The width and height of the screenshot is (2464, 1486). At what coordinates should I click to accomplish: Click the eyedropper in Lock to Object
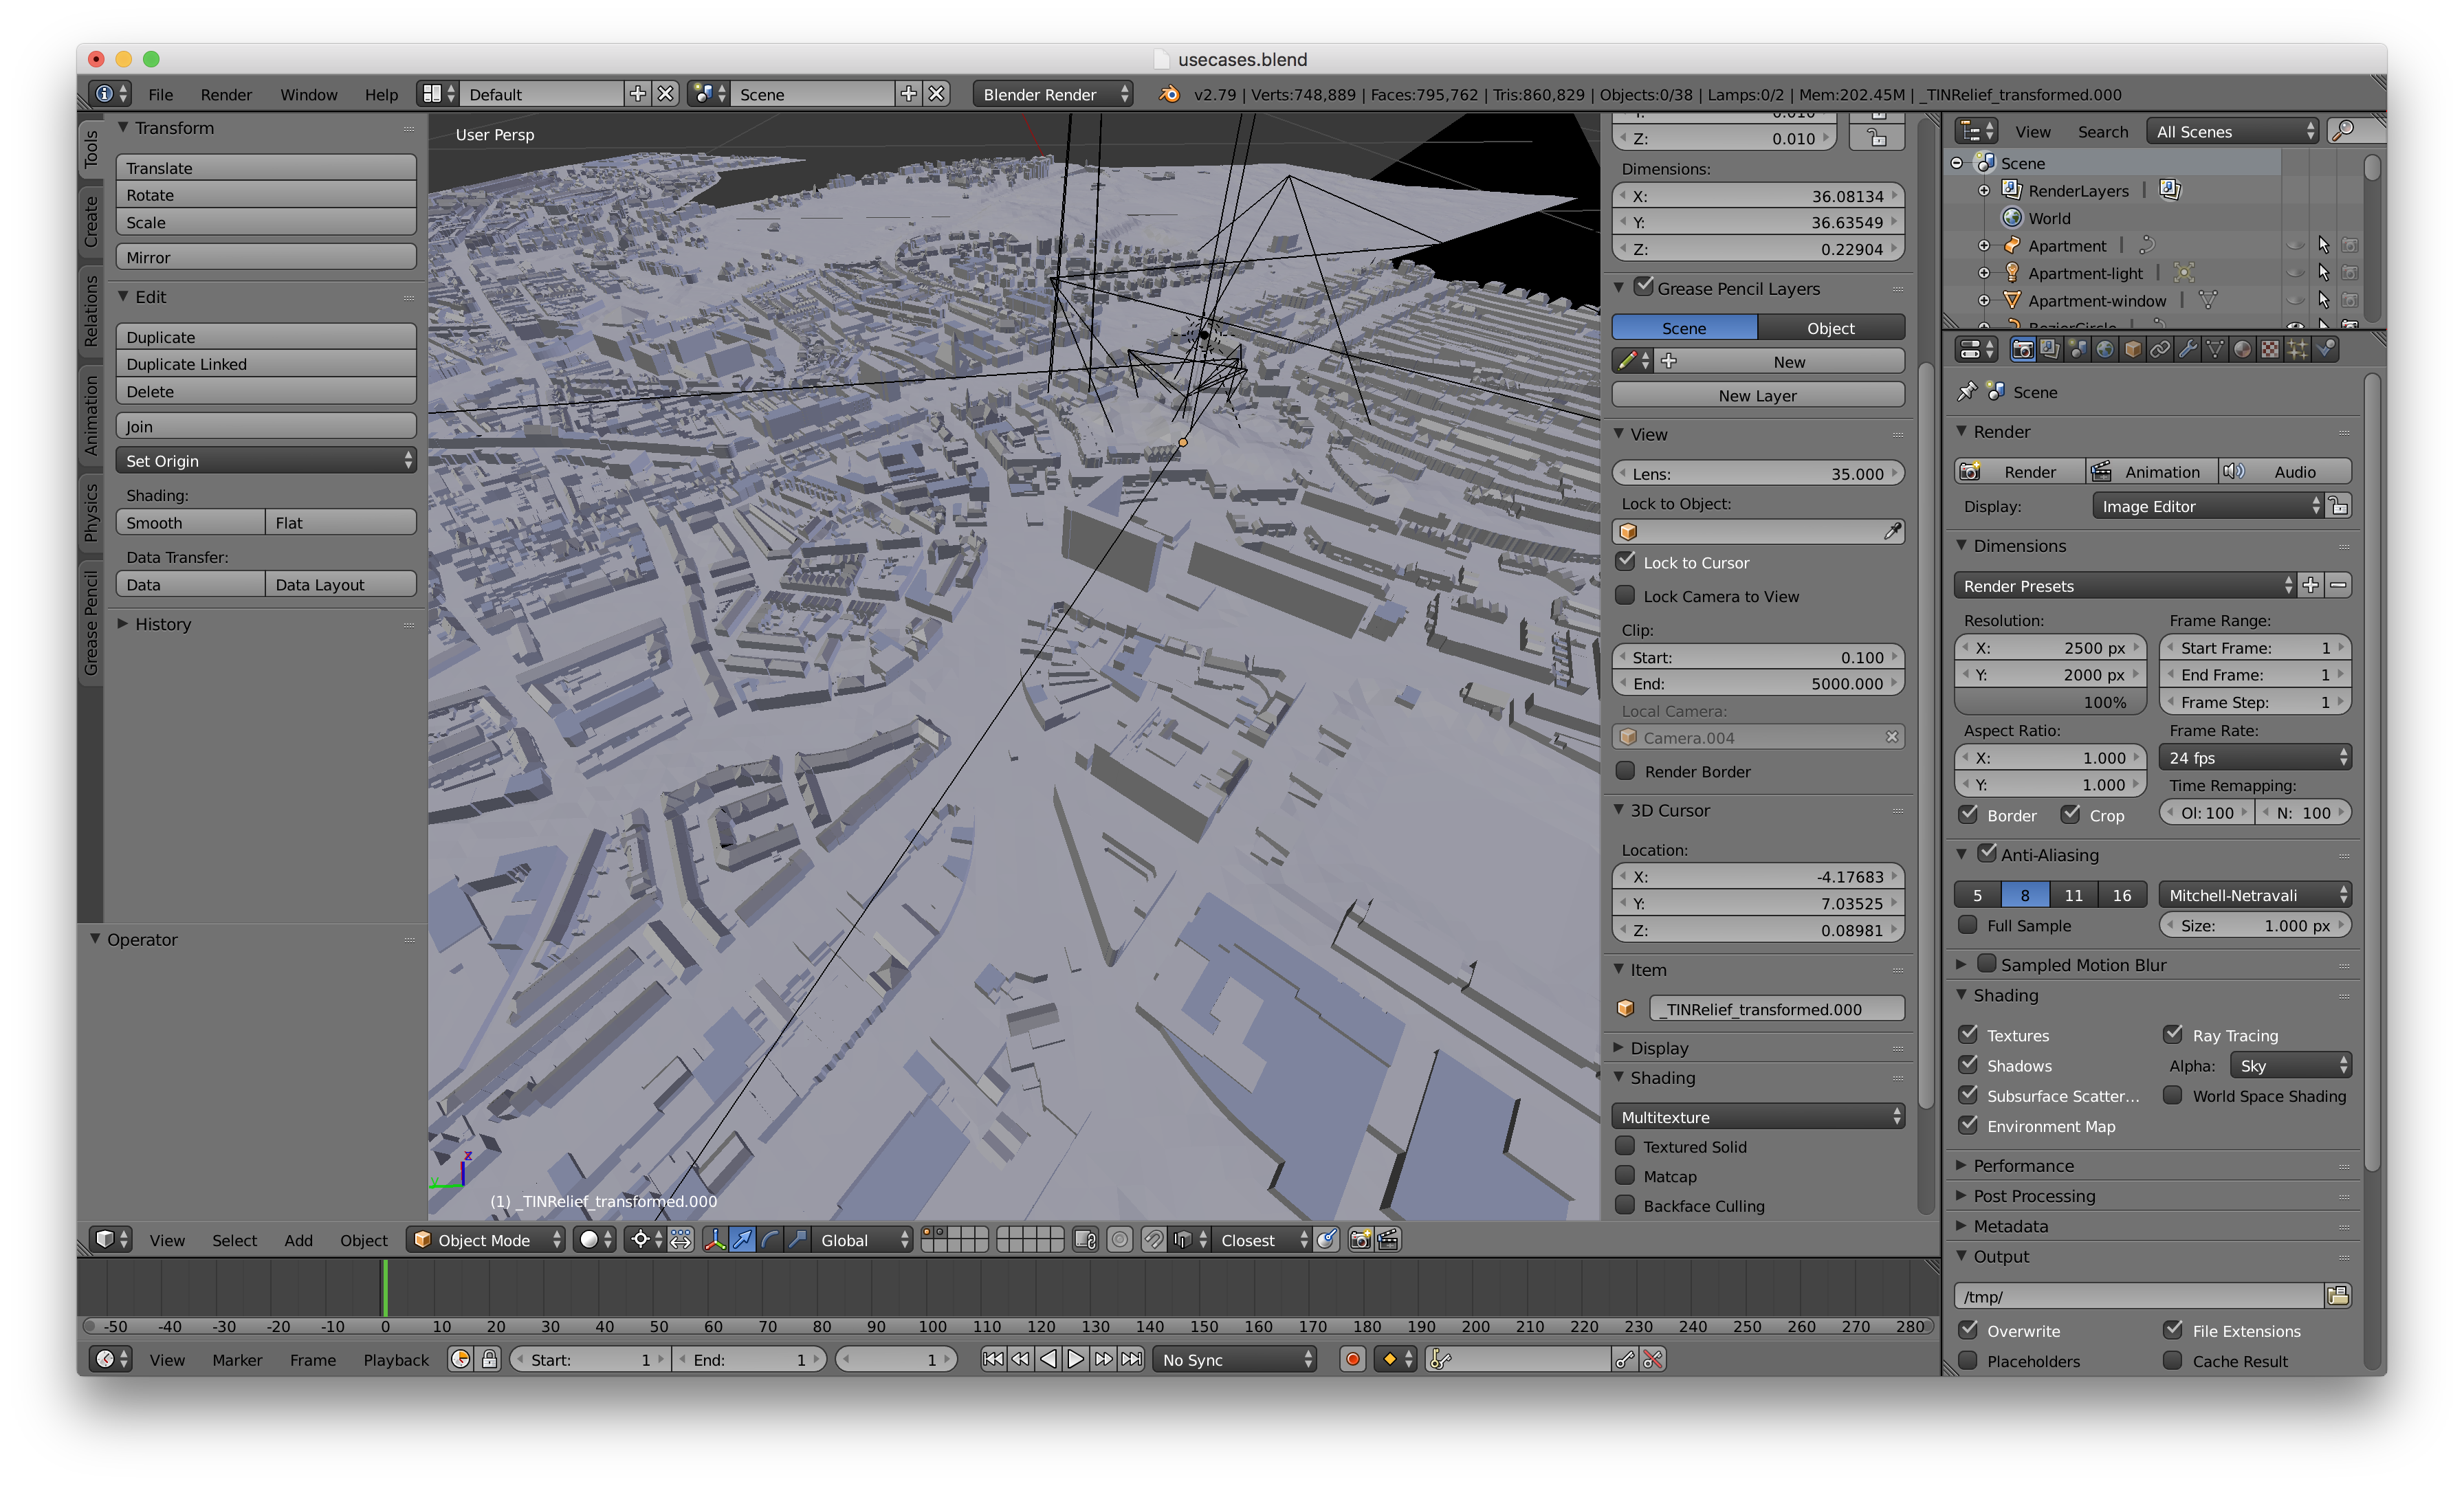[1892, 532]
